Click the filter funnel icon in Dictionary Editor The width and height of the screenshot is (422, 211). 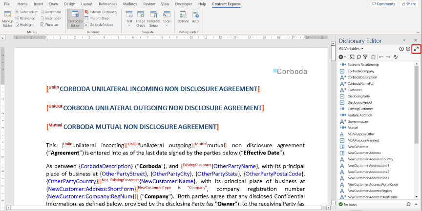[x=365, y=57]
